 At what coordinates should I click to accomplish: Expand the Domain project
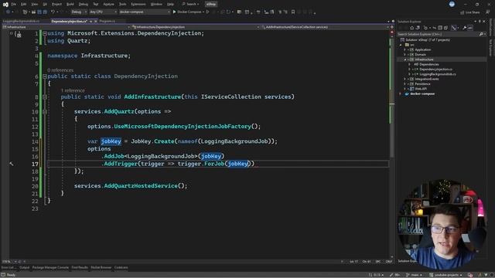coord(405,55)
